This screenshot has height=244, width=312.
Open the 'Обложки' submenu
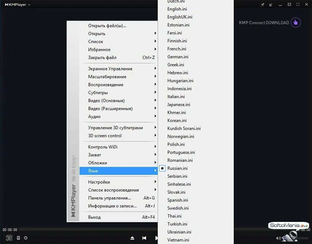118,163
